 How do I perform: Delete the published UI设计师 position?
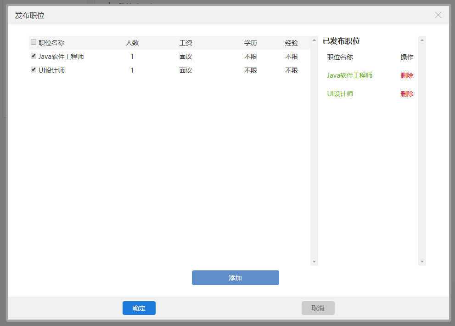(x=407, y=94)
